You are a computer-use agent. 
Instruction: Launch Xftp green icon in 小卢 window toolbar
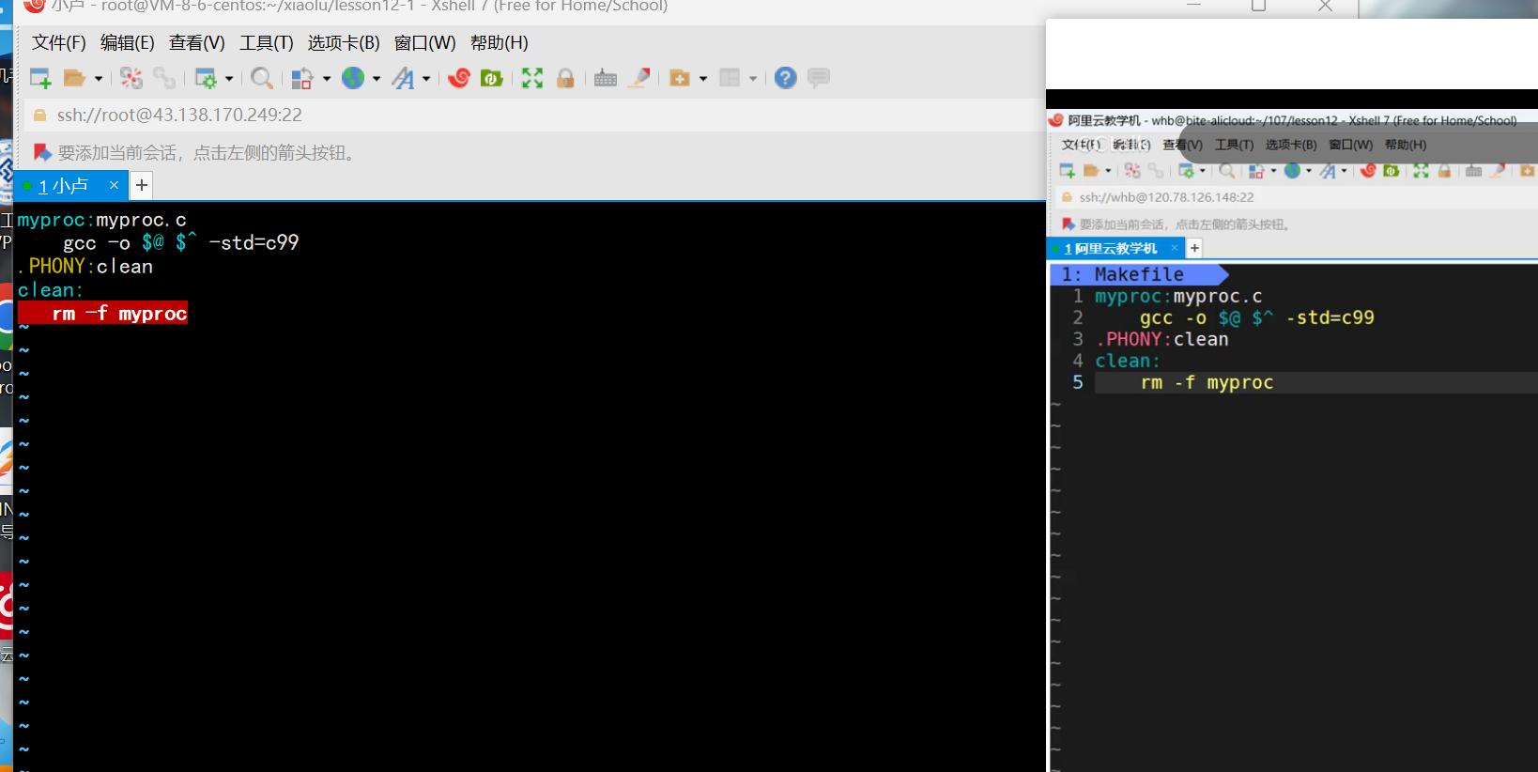[x=491, y=78]
